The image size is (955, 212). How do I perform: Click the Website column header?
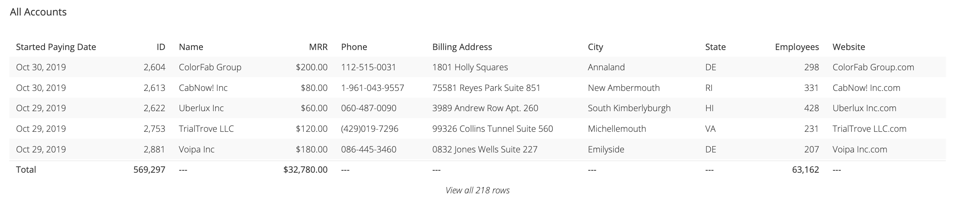(848, 47)
